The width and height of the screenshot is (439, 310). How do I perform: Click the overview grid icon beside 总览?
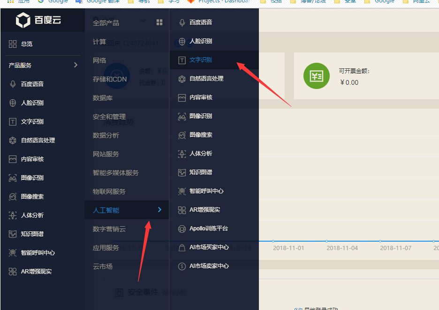[x=13, y=44]
